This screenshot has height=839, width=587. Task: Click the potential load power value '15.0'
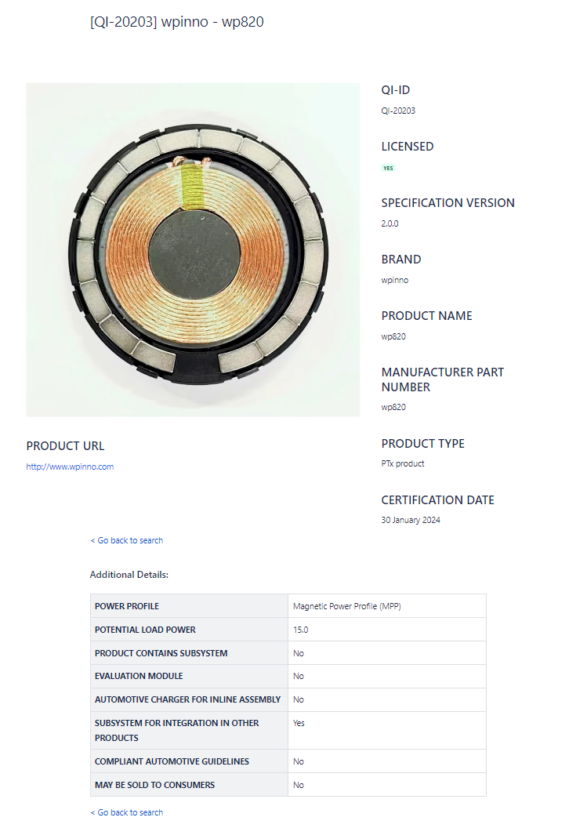[300, 630]
